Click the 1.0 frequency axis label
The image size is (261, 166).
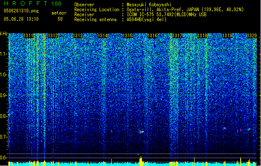click(4, 75)
